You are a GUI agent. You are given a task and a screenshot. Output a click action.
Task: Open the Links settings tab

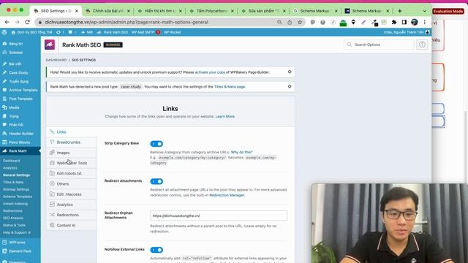(x=72, y=131)
